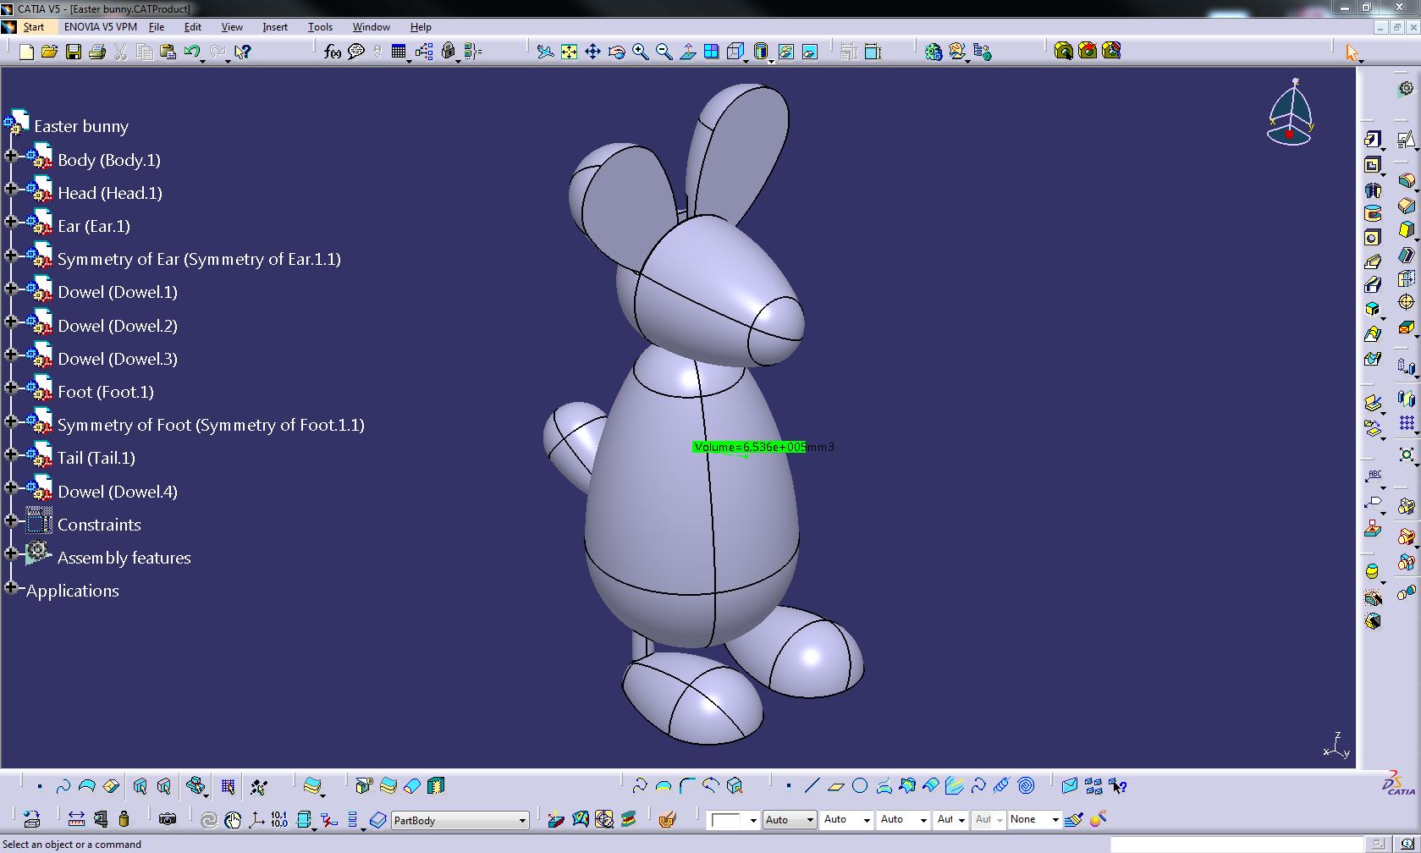Click the Line tool in bottom toolbar
Screen dimensions: 1421x853
(812, 785)
